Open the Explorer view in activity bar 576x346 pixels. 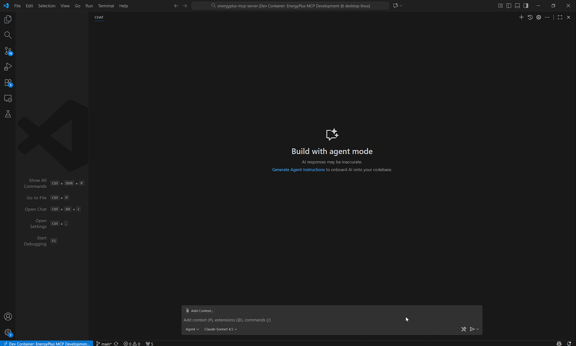[x=8, y=20]
